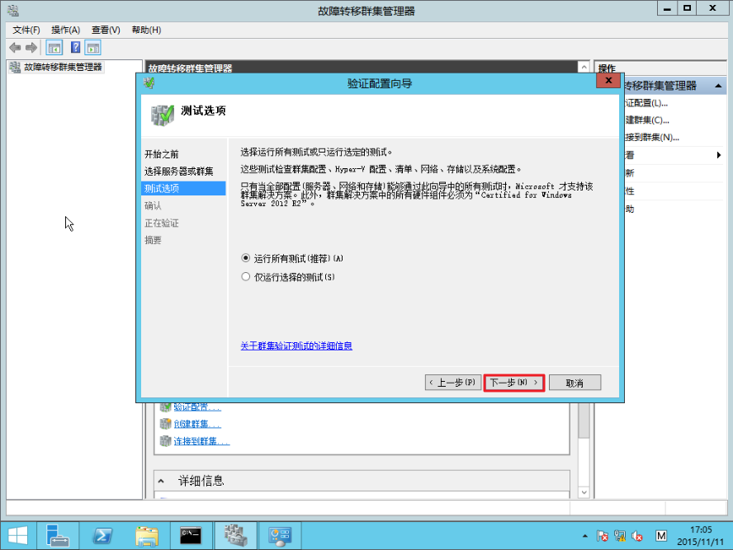Expand the 查看 submenu arrow in actions
Screen dimensions: 733x550
point(718,155)
